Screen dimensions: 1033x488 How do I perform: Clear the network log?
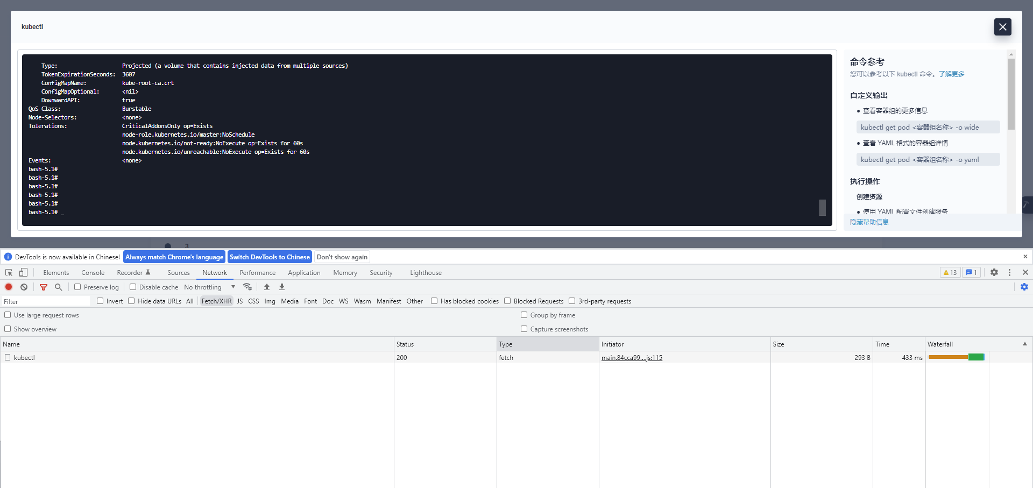pyautogui.click(x=24, y=287)
